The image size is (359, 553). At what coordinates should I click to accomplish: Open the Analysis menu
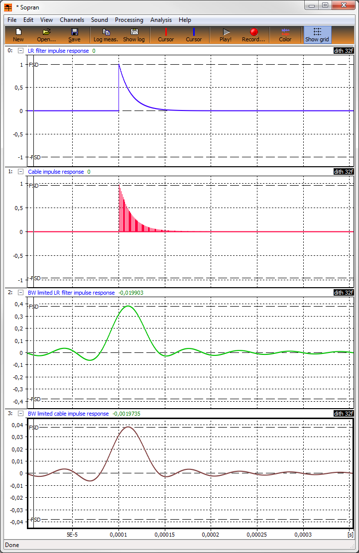coord(161,20)
